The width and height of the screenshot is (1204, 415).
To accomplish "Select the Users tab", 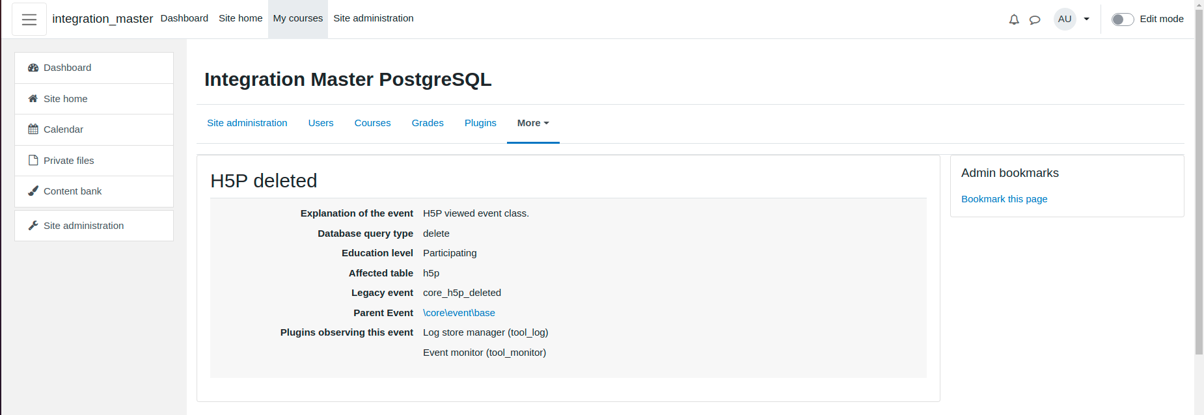I will click(321, 123).
